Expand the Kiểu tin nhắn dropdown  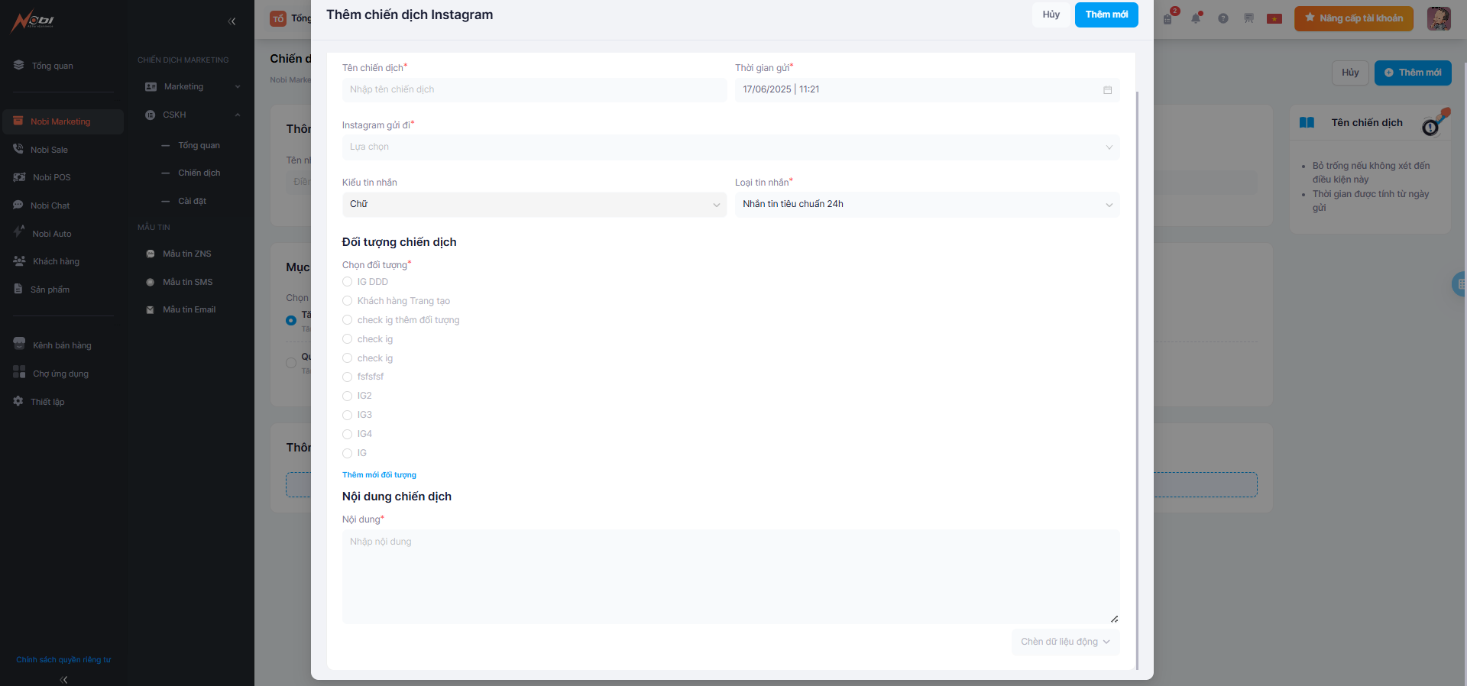pos(534,205)
